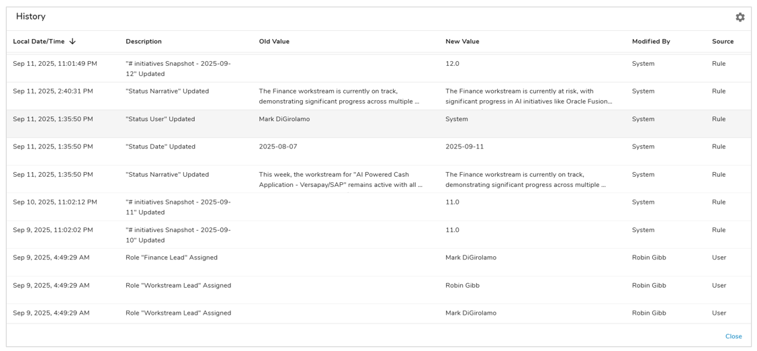
Task: Sort by the Old Value column header
Action: pos(274,42)
